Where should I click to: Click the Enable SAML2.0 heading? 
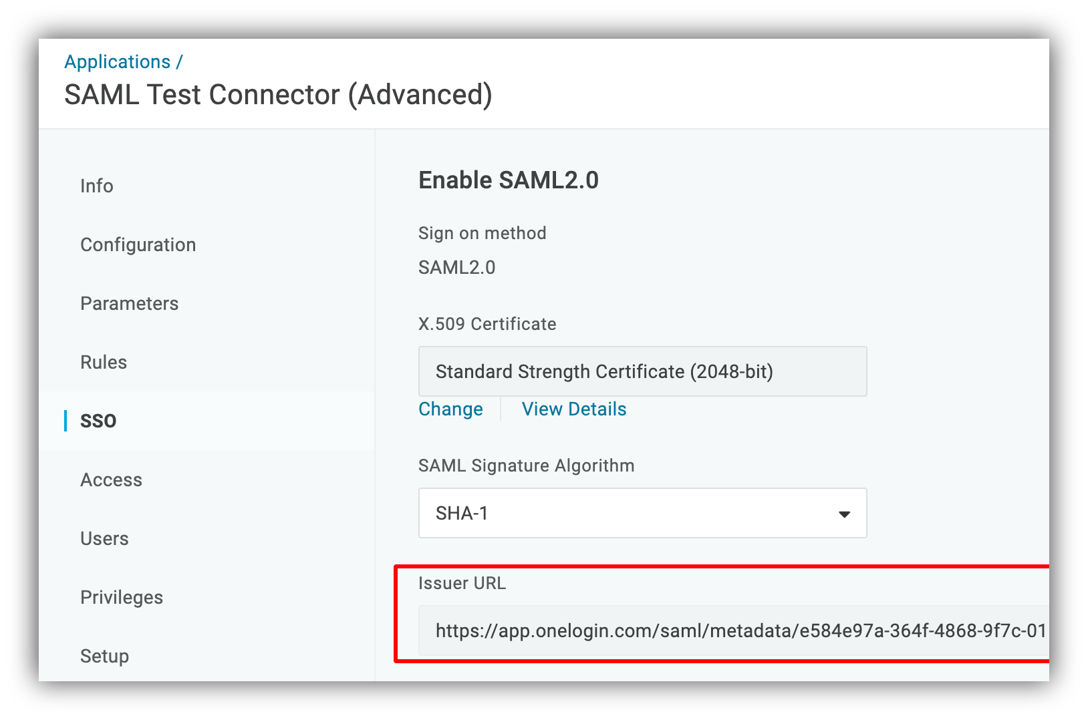tap(509, 180)
